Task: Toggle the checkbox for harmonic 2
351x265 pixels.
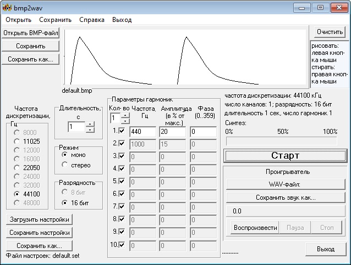Action: [x=122, y=143]
